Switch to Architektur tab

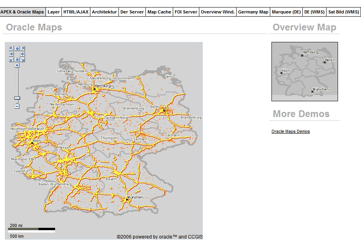pos(104,12)
